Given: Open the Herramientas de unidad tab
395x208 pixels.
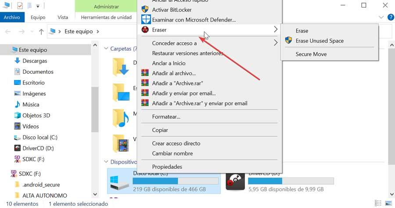Looking at the screenshot, I should [106, 17].
